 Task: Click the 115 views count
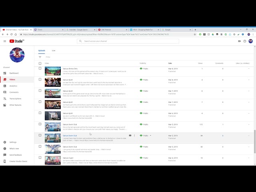coord(201,124)
